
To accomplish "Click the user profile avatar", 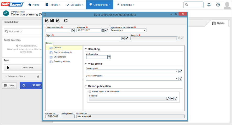I will 227,5.
